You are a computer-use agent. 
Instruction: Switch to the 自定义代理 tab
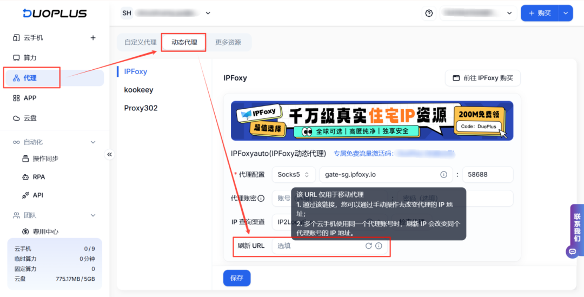[x=141, y=42]
